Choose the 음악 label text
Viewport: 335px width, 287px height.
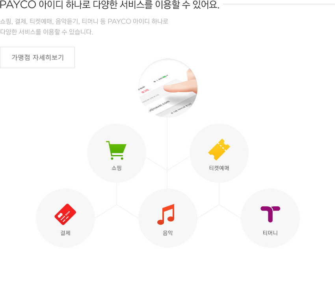pos(168,233)
